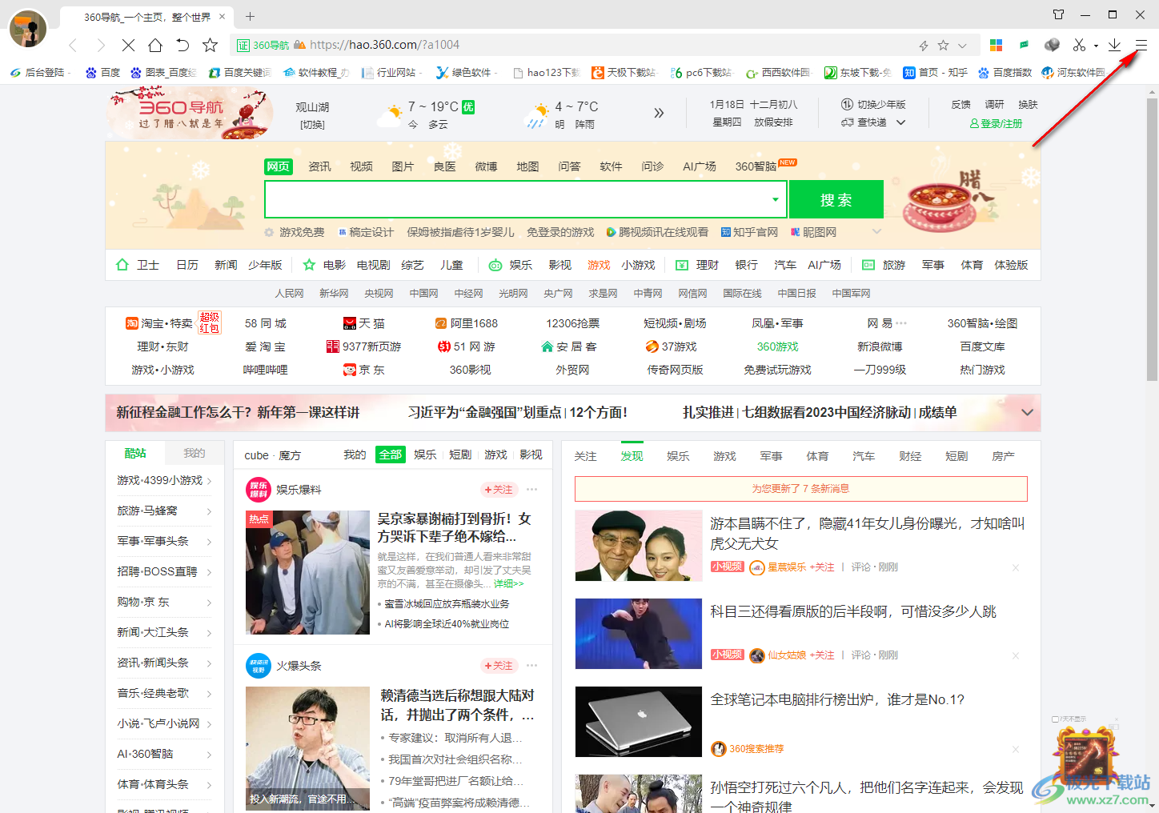Open the colorful app grid extension icon

coord(996,46)
